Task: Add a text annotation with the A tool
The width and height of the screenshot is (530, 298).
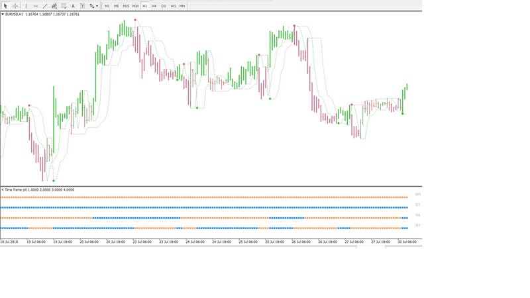Action: point(73,6)
